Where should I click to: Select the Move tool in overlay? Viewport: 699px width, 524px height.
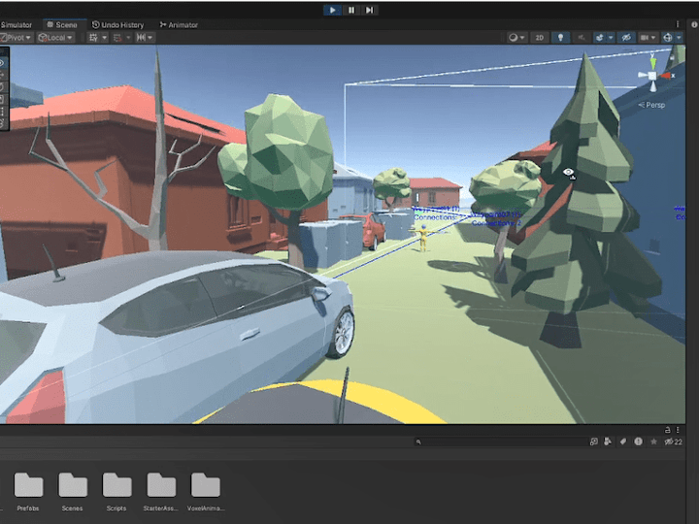coord(3,75)
